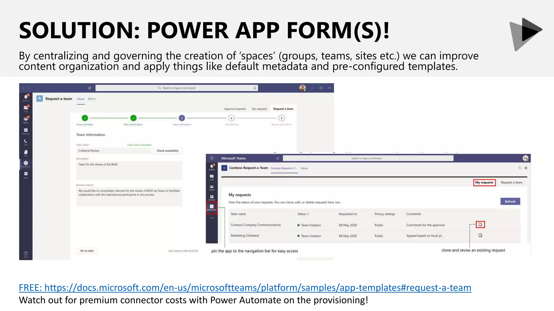This screenshot has height=311, width=554.
Task: Click the Request-a-team app logo icon
Action: tap(39, 99)
